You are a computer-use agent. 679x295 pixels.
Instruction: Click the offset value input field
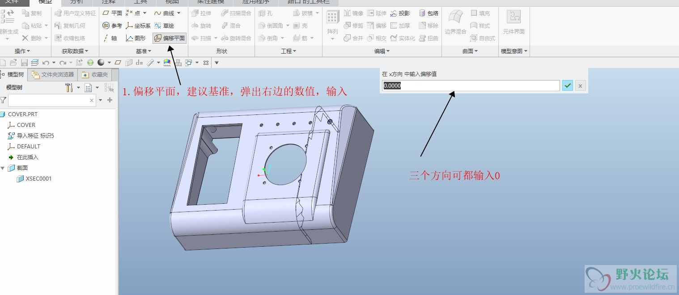point(471,85)
